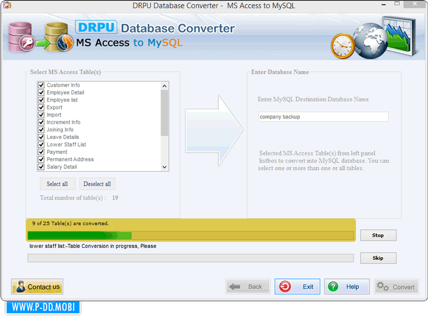This screenshot has width=428, height=316.
Task: Close the Database Converter window
Action: click(x=415, y=4)
